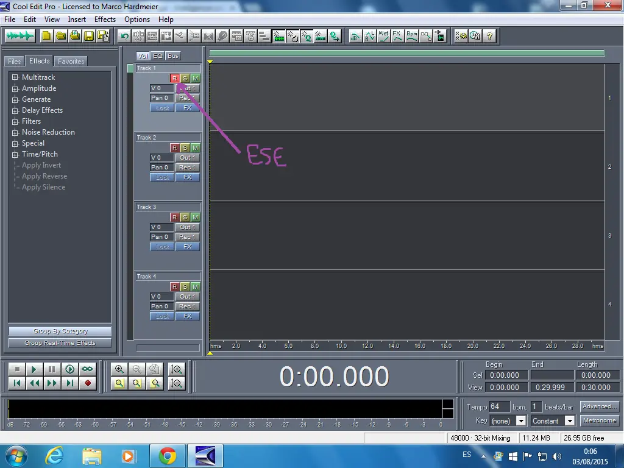
Task: Click the Metronome button
Action: coord(600,420)
